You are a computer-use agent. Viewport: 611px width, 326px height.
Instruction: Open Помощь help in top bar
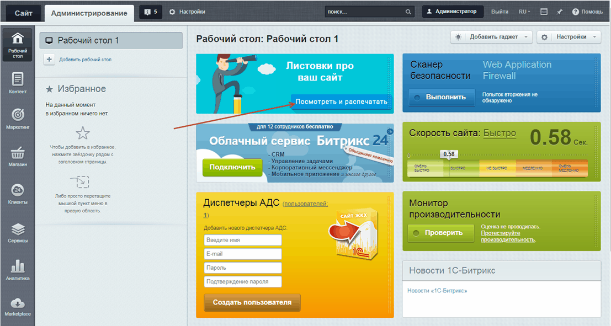click(x=587, y=12)
